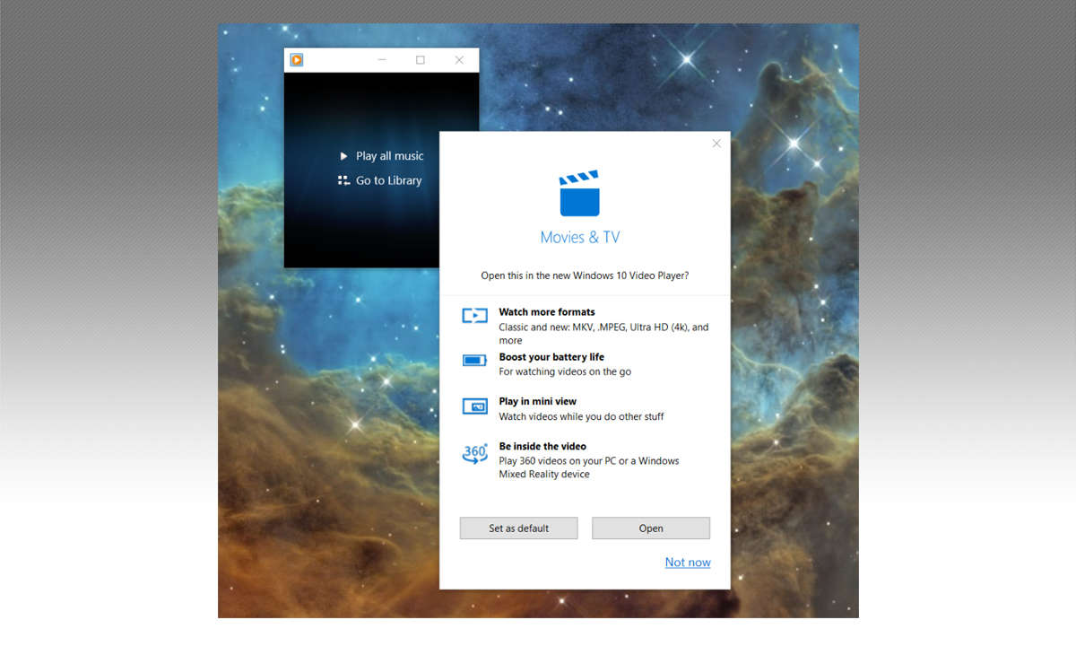Click the Watch videos while you do other stuff text
1076x646 pixels.
tap(581, 416)
